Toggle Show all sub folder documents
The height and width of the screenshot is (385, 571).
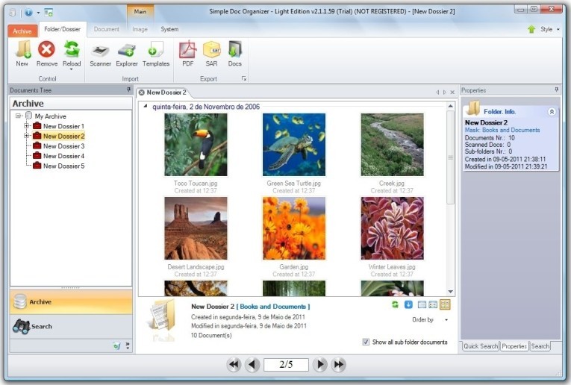(366, 342)
